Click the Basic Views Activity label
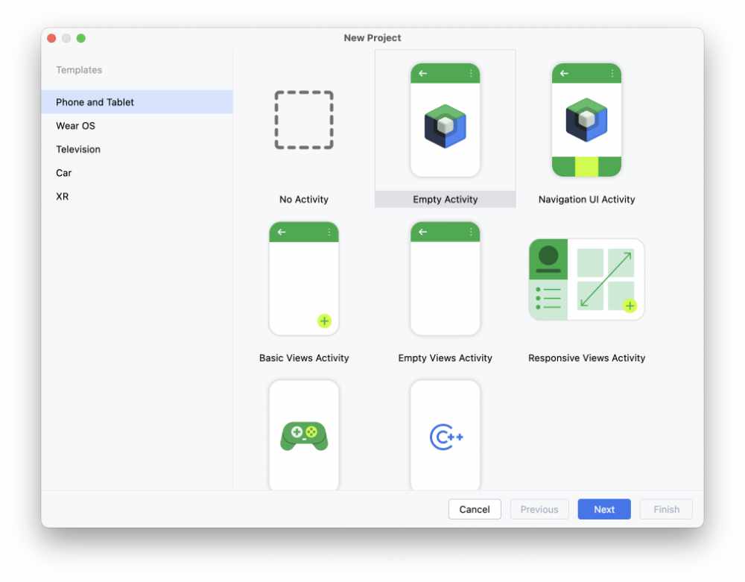 [303, 358]
